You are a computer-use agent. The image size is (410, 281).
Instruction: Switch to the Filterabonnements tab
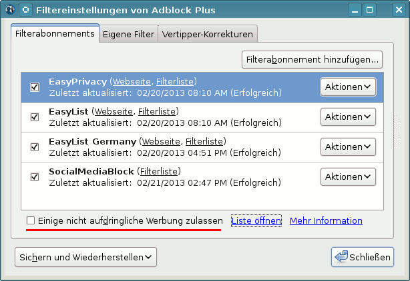tap(55, 33)
